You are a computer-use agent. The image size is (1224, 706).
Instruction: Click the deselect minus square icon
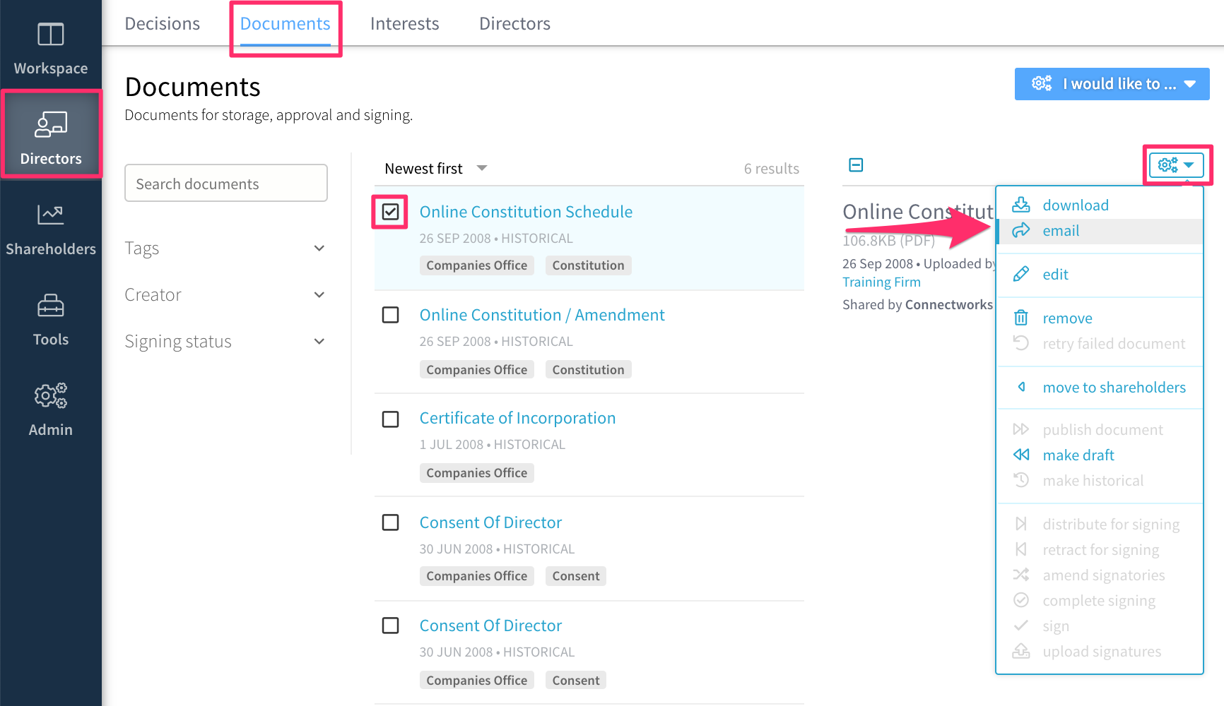[856, 165]
